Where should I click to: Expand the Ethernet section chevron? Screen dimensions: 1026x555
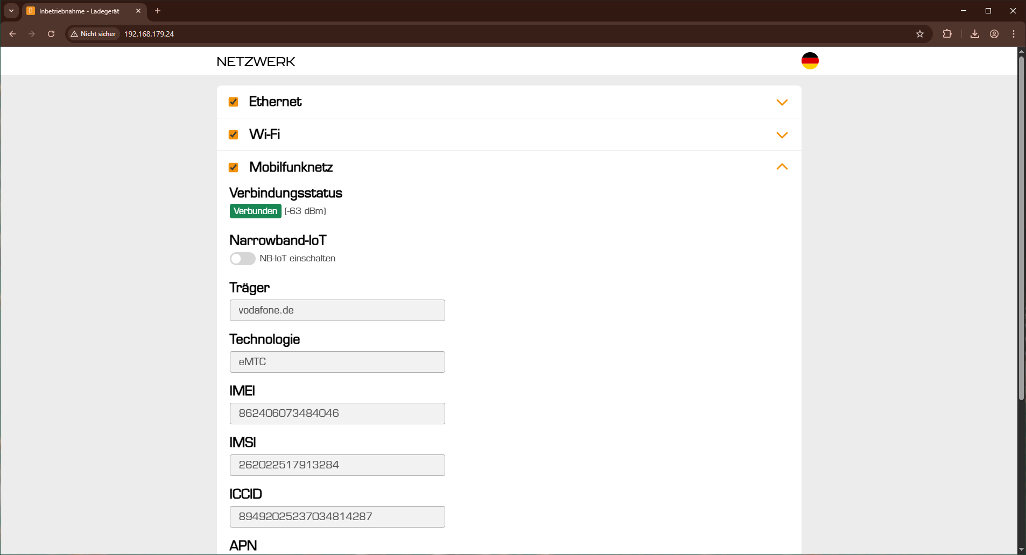pos(782,102)
